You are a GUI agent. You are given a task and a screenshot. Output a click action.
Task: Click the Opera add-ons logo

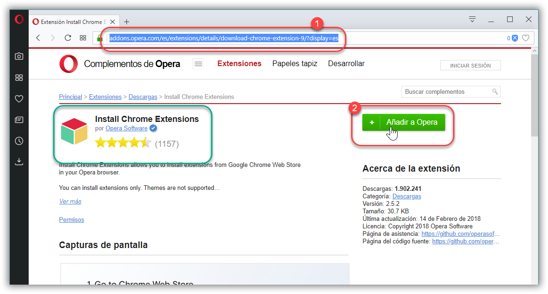(x=69, y=64)
